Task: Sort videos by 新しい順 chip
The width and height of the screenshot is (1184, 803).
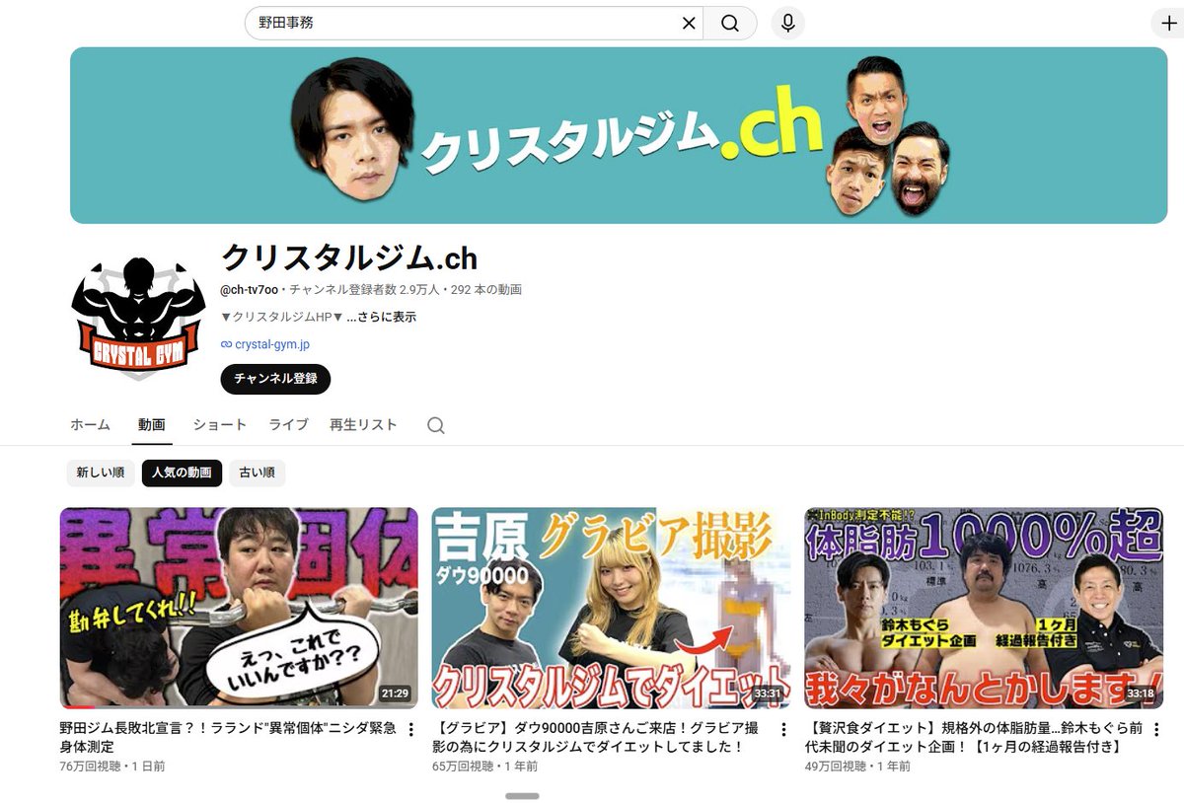Action: (x=100, y=473)
